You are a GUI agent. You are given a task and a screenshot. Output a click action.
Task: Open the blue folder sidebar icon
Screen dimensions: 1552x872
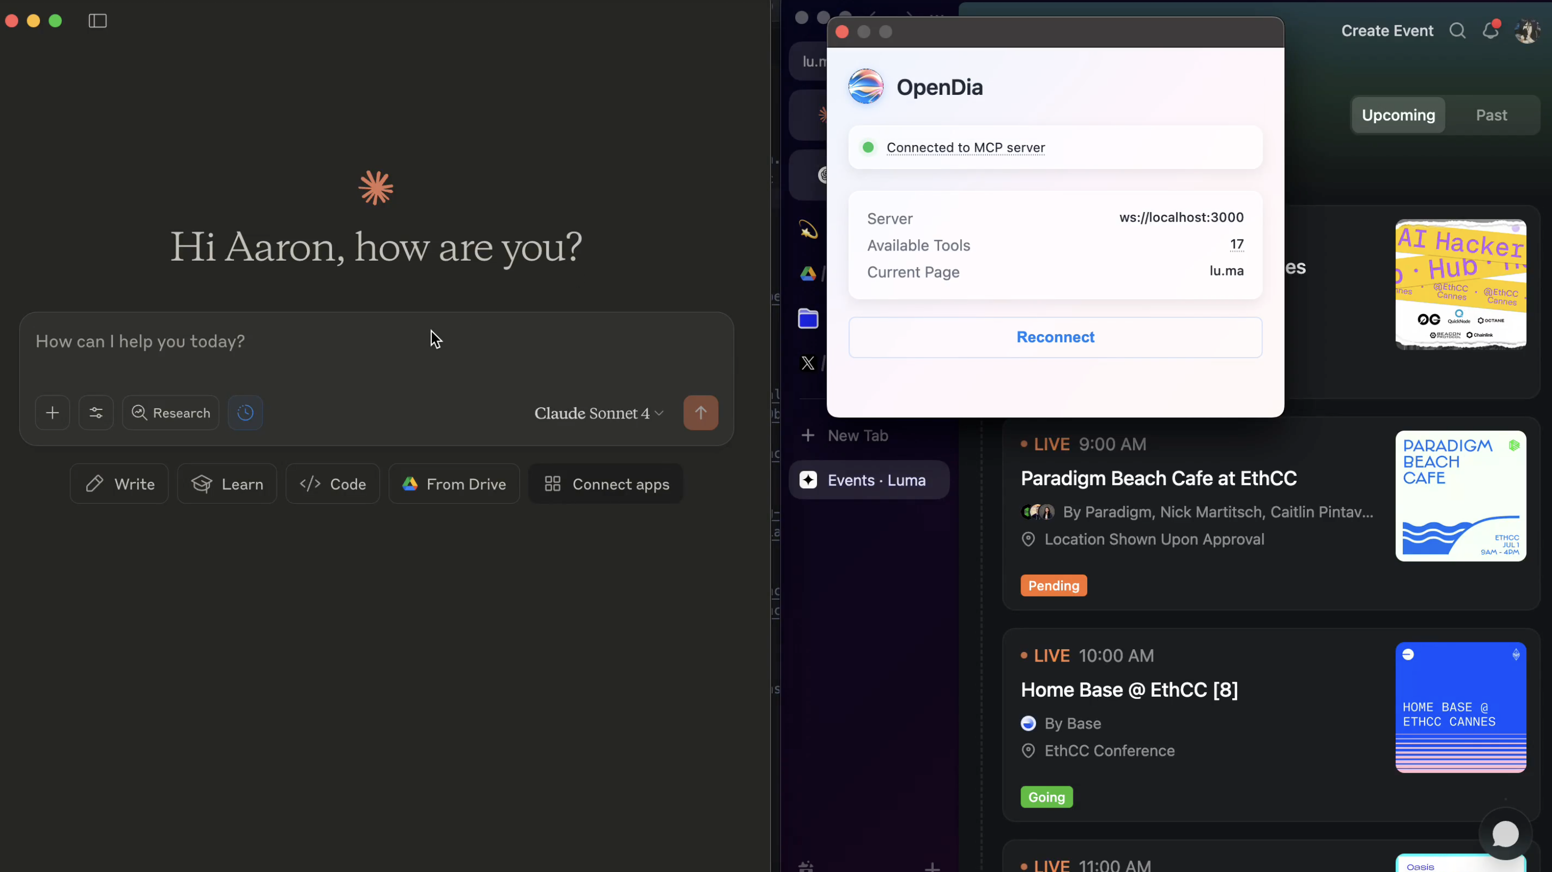tap(808, 319)
